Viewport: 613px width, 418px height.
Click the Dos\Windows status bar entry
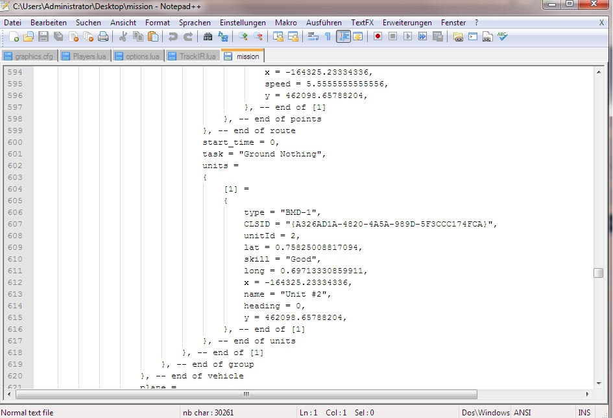(x=486, y=413)
